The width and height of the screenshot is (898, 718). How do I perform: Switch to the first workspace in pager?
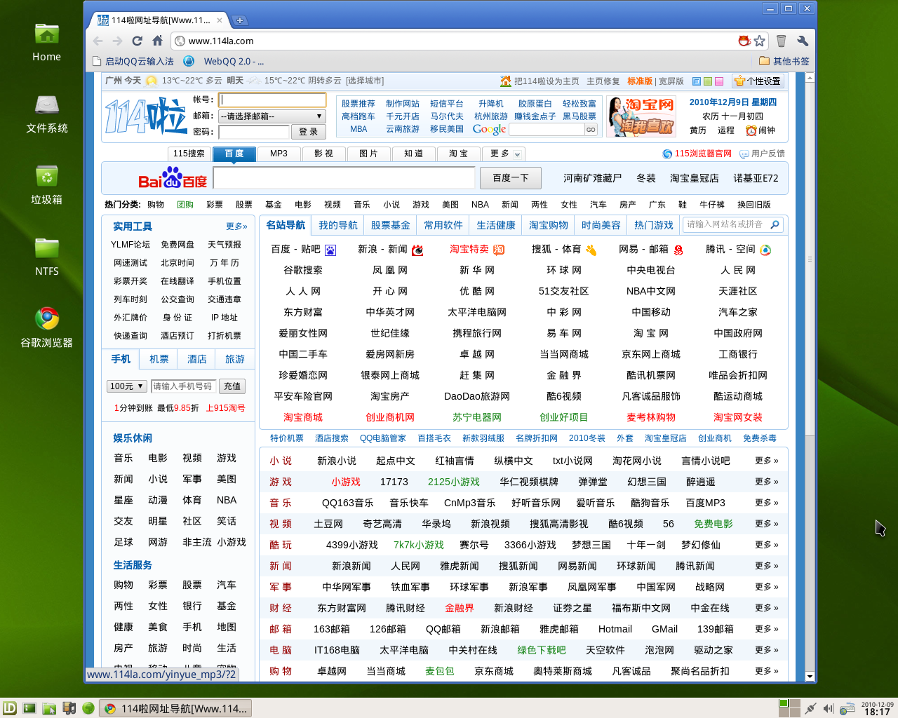point(784,703)
